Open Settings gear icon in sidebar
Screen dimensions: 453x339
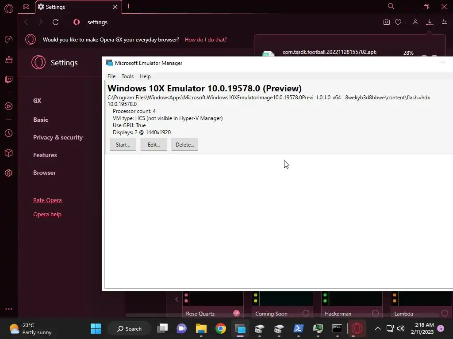pos(9,173)
